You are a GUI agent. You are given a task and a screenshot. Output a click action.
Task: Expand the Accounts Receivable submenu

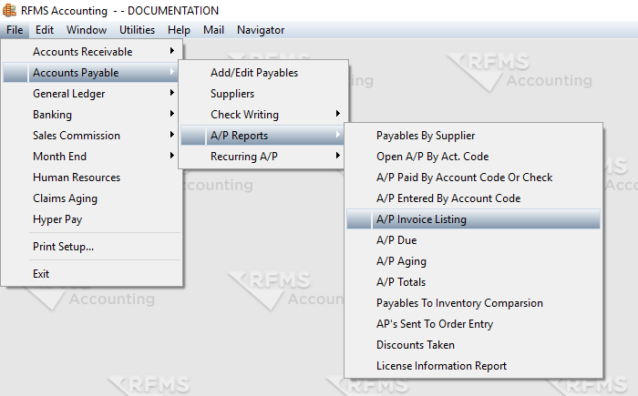(x=92, y=52)
